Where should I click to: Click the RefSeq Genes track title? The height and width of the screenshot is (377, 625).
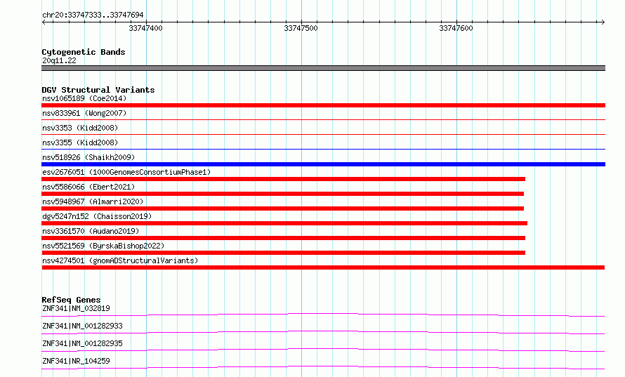71,300
